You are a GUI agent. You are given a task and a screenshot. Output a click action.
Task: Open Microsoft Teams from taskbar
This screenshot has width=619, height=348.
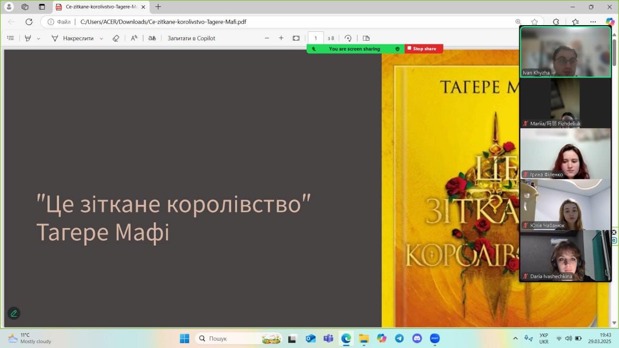[328, 338]
